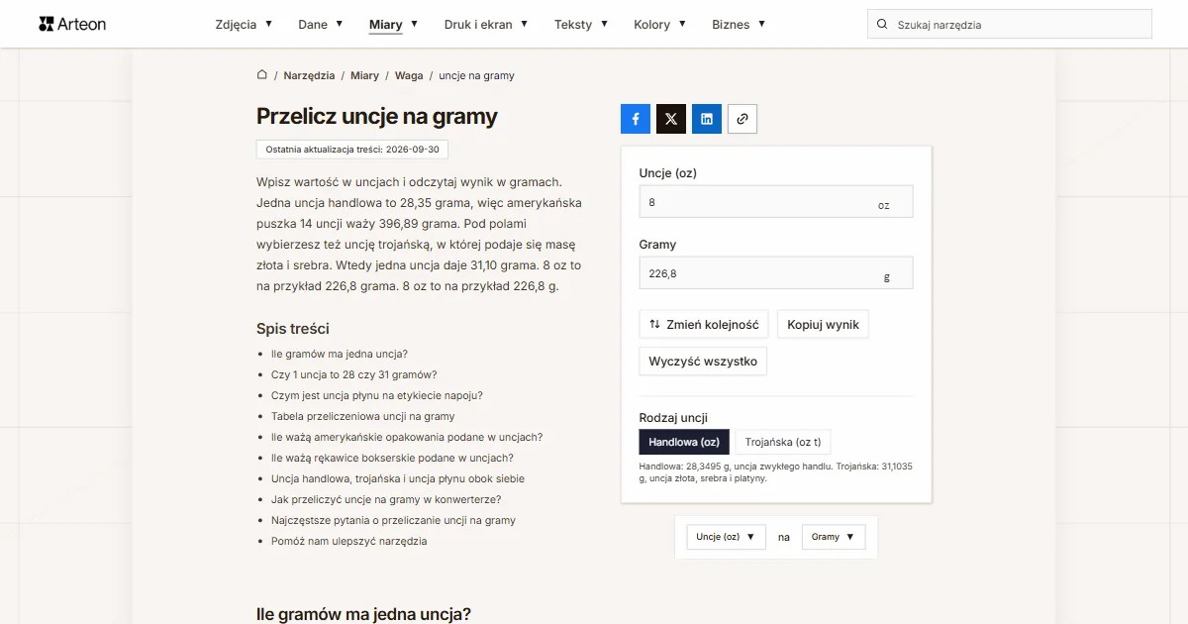The image size is (1188, 624).
Task: Share page on LinkedIn
Action: coord(707,119)
